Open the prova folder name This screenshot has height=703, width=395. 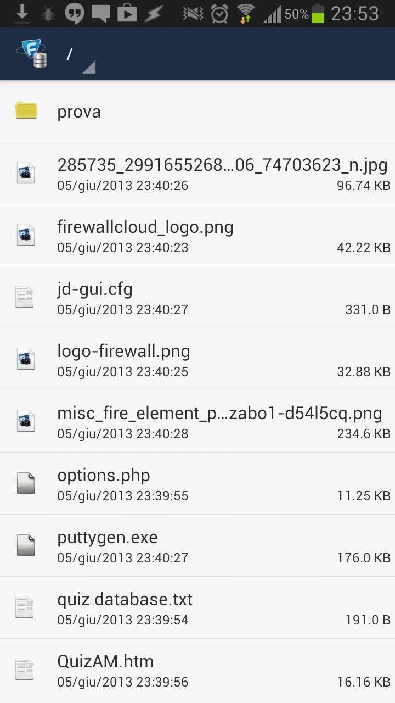coord(79,112)
